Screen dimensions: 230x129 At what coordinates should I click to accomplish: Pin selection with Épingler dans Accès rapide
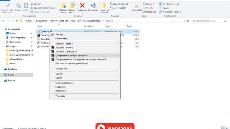point(8,8)
